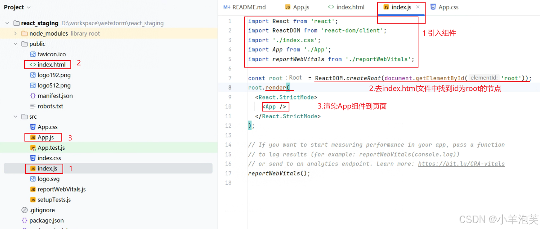Open robots.txt file
The width and height of the screenshot is (540, 229).
pos(50,106)
